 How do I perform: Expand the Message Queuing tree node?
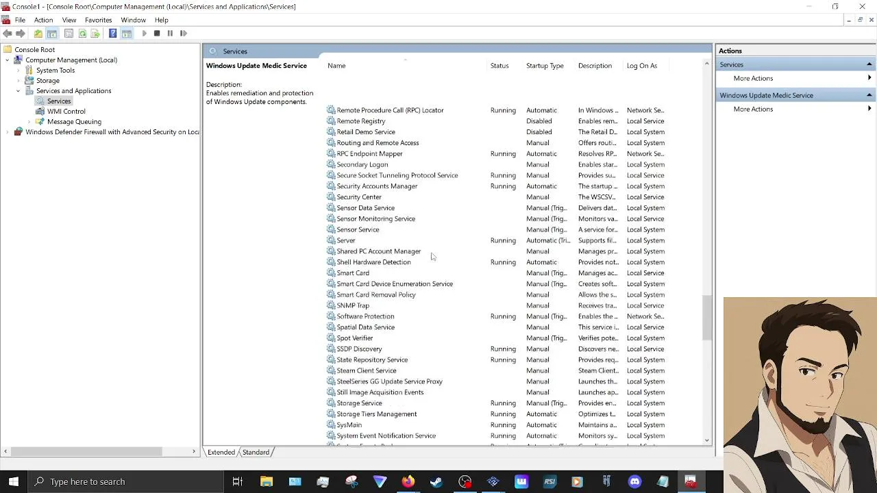29,121
